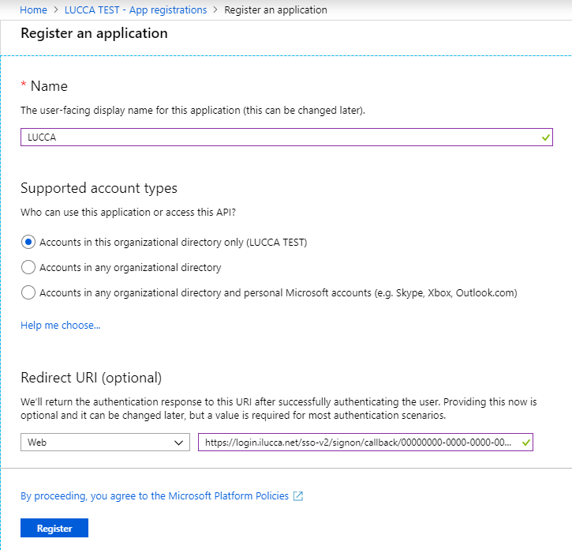Click the Register button
The width and height of the screenshot is (572, 550).
54,528
